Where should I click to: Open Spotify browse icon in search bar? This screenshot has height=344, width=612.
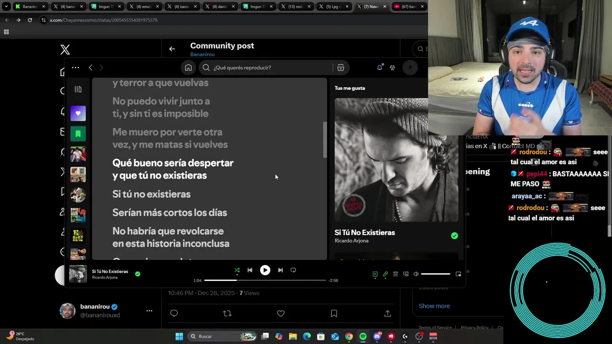(340, 68)
